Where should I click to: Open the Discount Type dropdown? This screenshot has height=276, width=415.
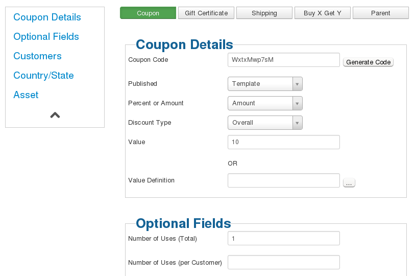(x=265, y=123)
